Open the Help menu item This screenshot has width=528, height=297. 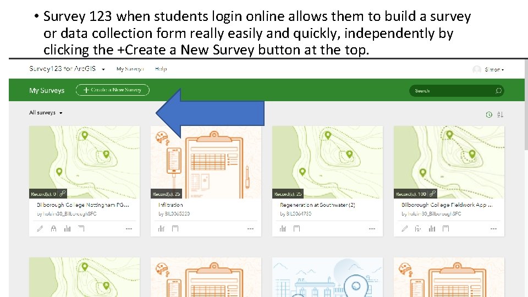click(161, 69)
